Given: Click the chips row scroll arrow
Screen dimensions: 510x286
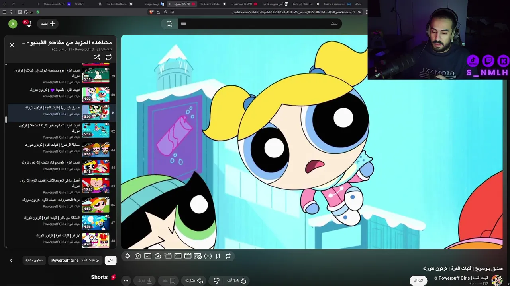Looking at the screenshot, I should tap(11, 261).
